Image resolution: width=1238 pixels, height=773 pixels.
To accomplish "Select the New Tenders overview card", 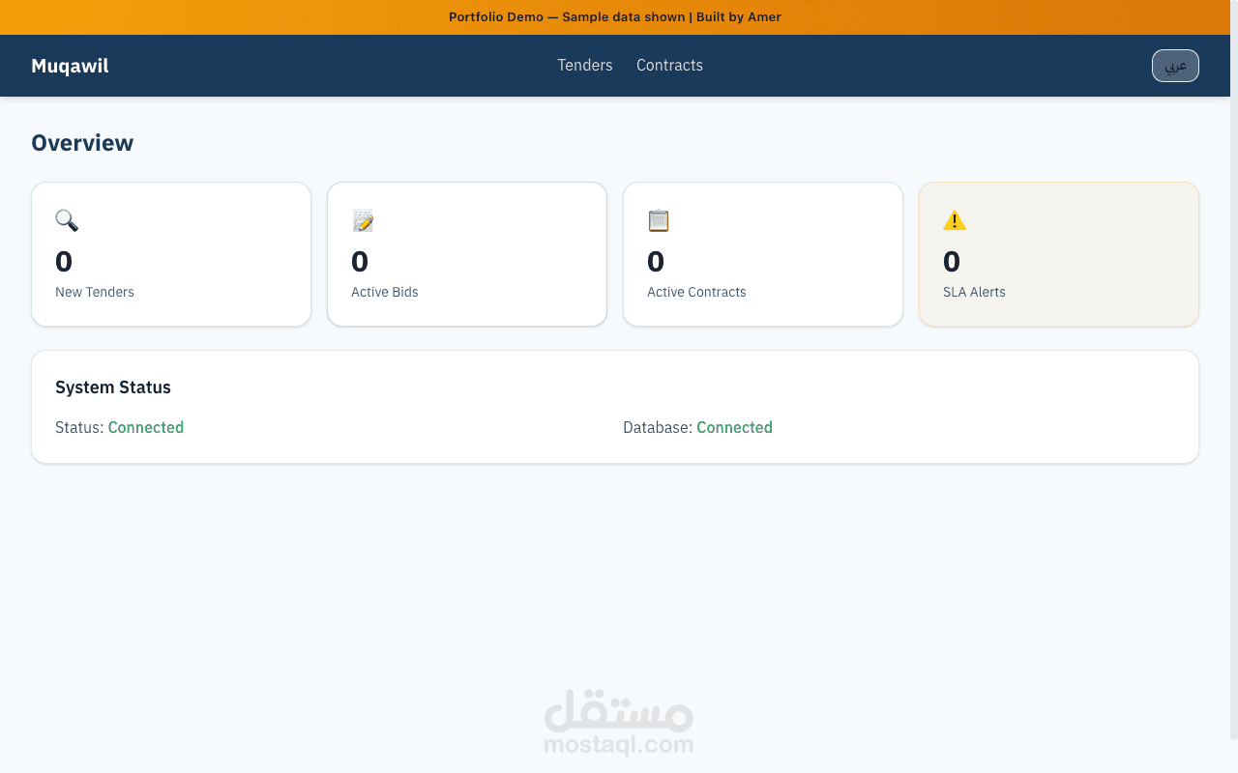I will (x=170, y=253).
